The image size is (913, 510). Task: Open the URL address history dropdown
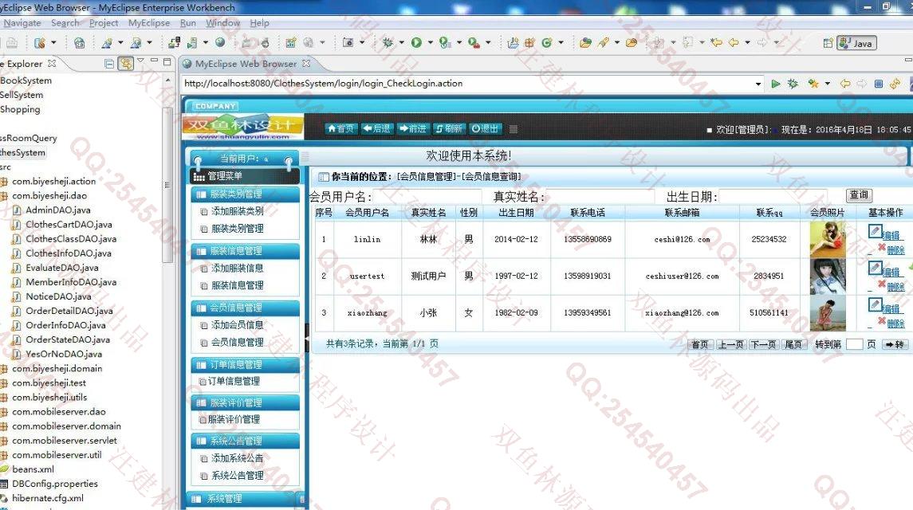758,84
